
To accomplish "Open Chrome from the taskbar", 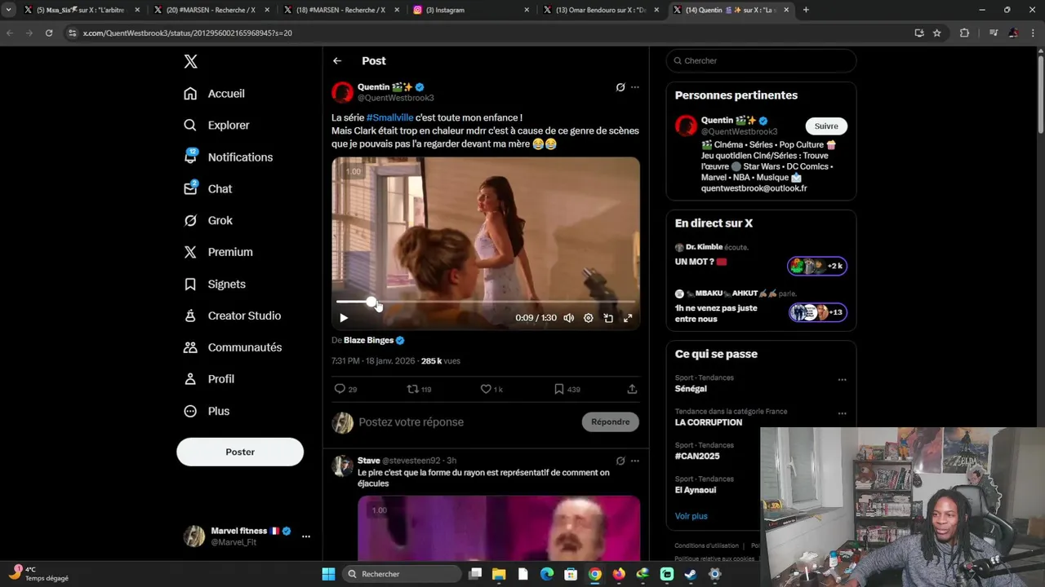I will 595,574.
